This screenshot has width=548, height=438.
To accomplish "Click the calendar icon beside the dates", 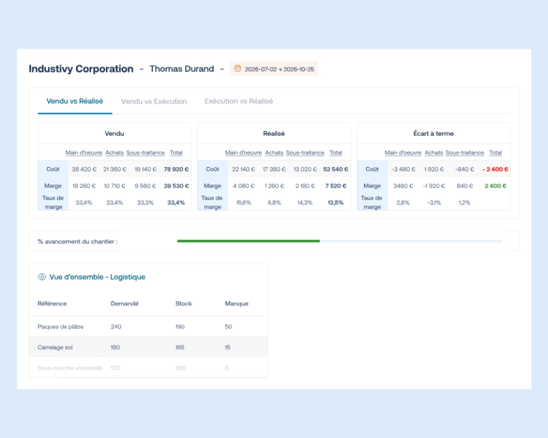I will (x=237, y=68).
